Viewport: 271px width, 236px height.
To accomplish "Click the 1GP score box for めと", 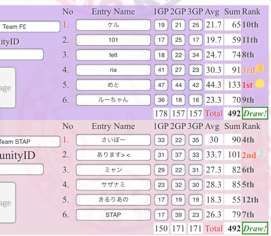I will coord(161,85).
